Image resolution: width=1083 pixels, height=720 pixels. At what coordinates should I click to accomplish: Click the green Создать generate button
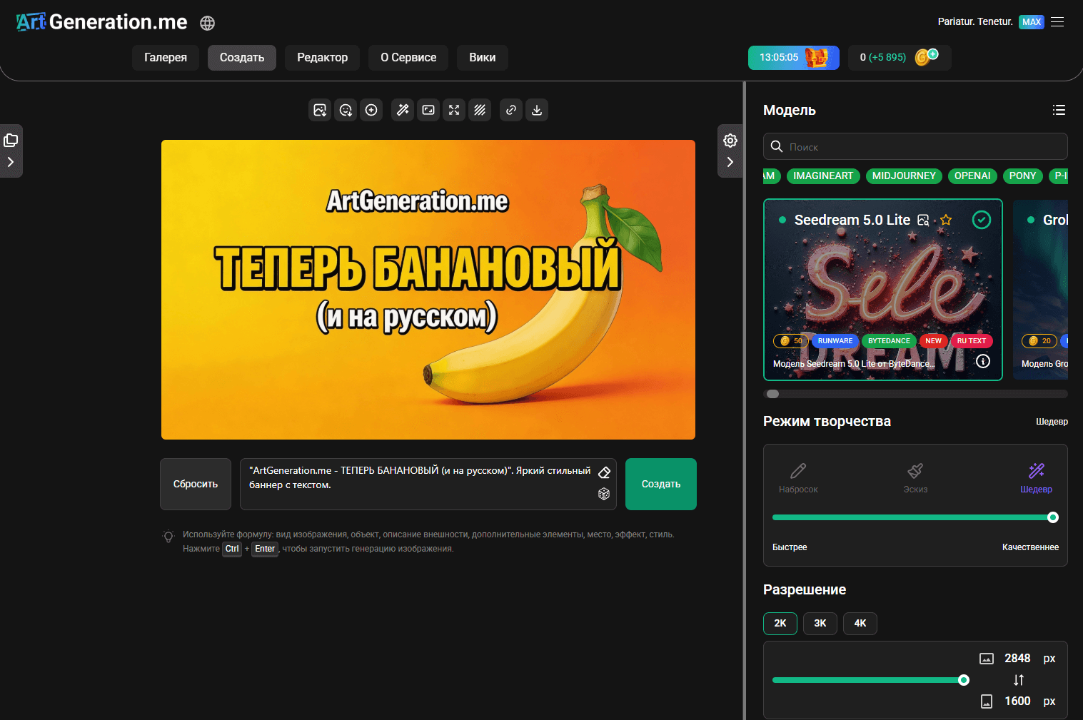[661, 484]
